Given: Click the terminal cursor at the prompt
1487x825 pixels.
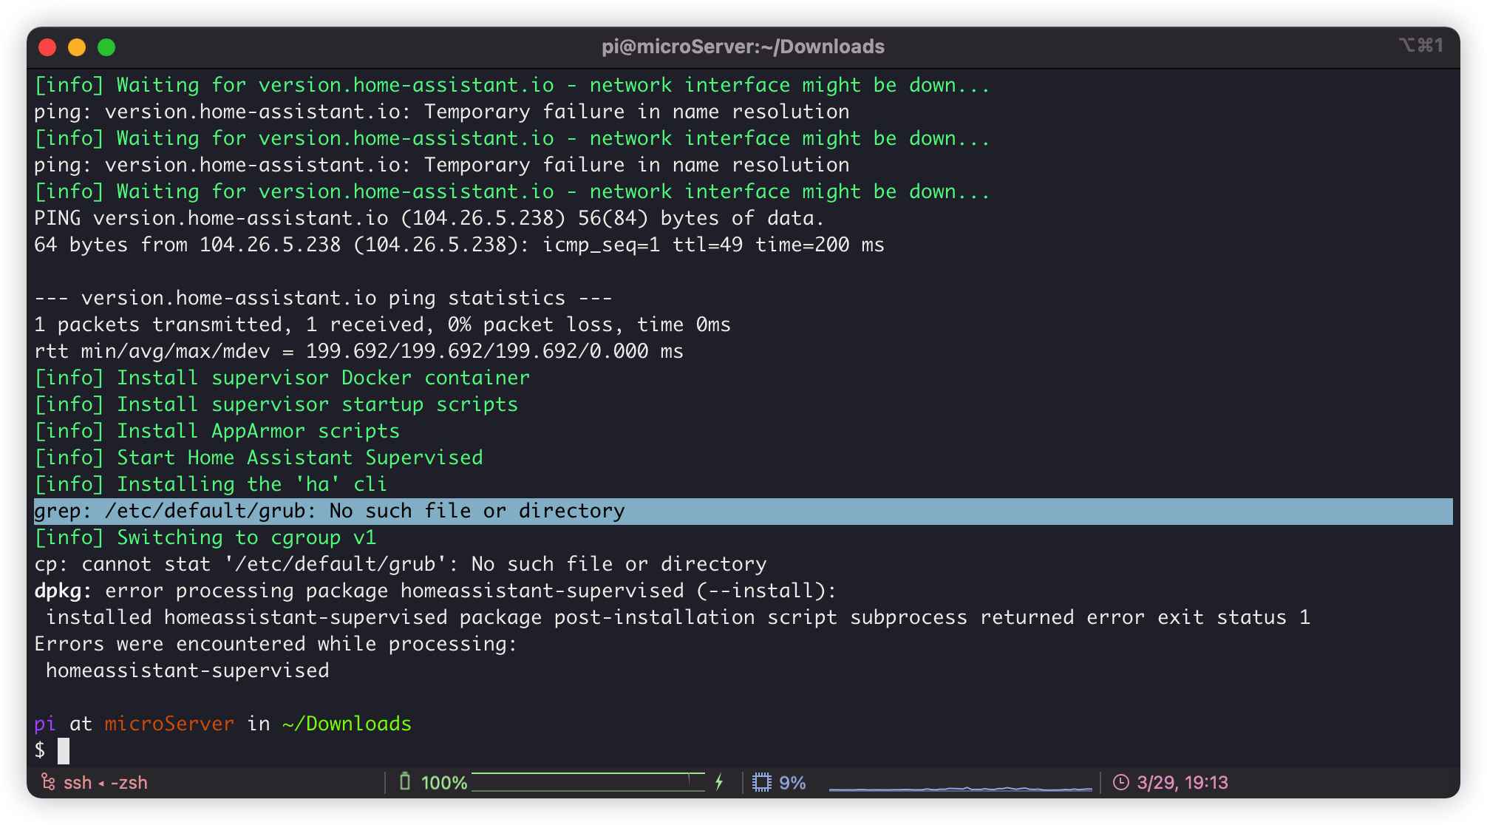Looking at the screenshot, I should pos(64,750).
